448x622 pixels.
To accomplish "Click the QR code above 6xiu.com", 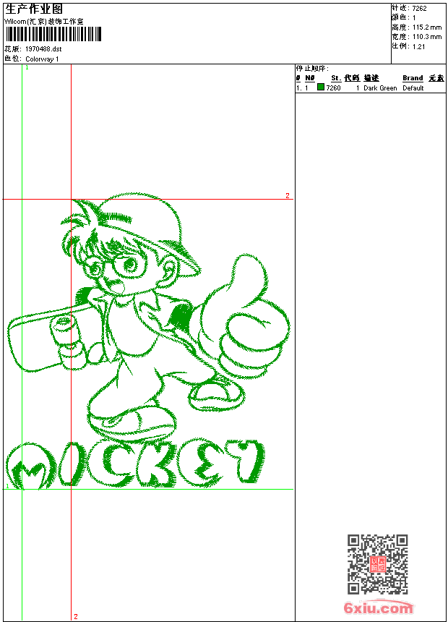I will (378, 564).
